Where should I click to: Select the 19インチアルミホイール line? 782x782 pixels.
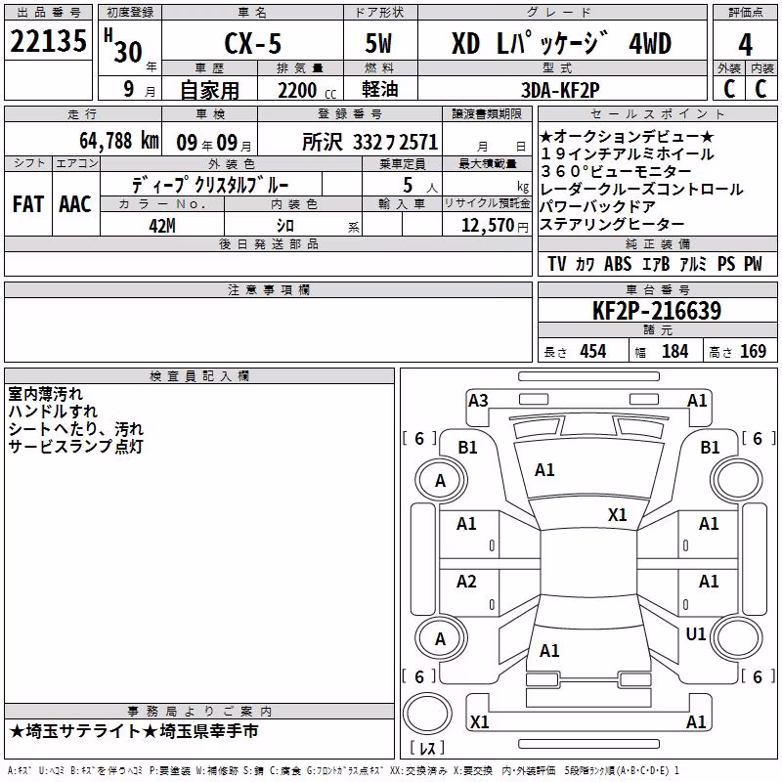coord(627,154)
